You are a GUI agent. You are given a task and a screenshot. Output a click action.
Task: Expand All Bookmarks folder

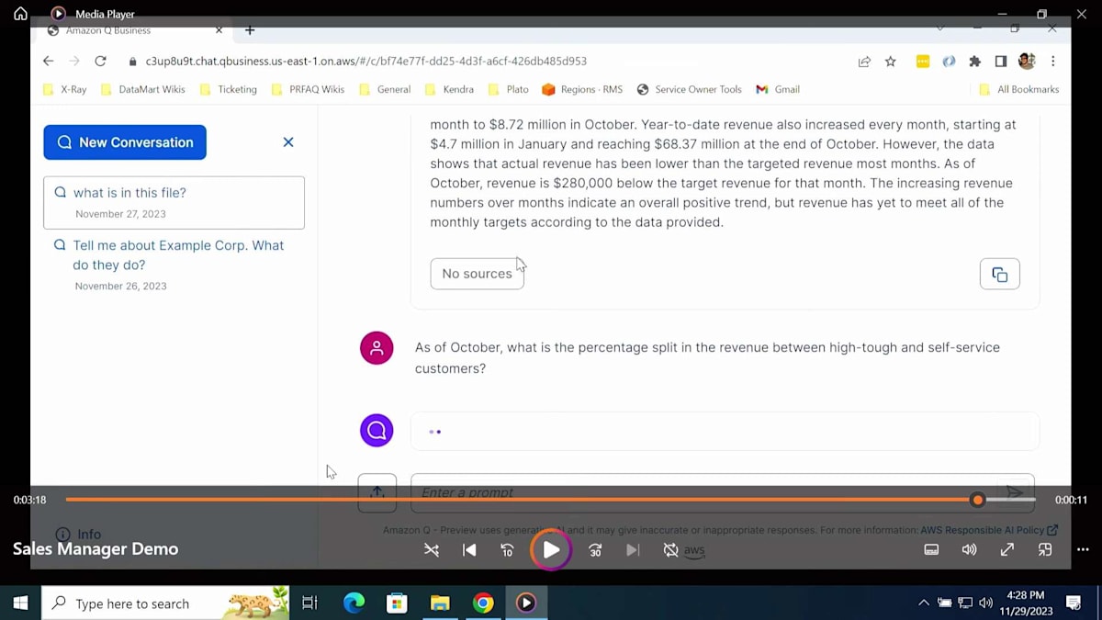coord(1018,89)
